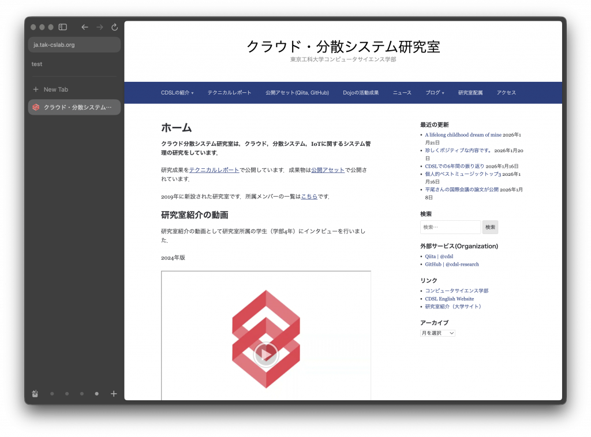Open the archive box icon in sidebar footer
The height and width of the screenshot is (437, 591).
pyautogui.click(x=35, y=394)
